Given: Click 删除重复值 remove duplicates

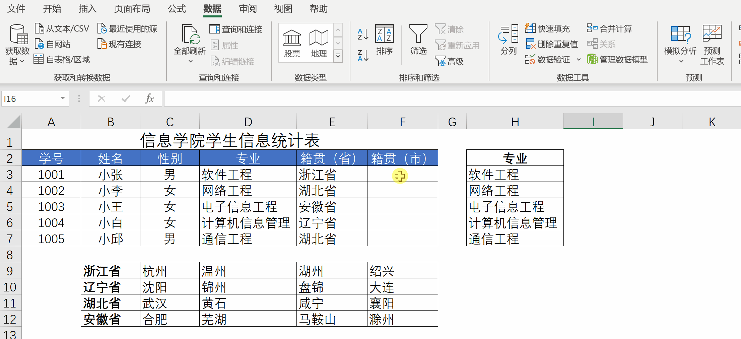Looking at the screenshot, I should click(552, 44).
